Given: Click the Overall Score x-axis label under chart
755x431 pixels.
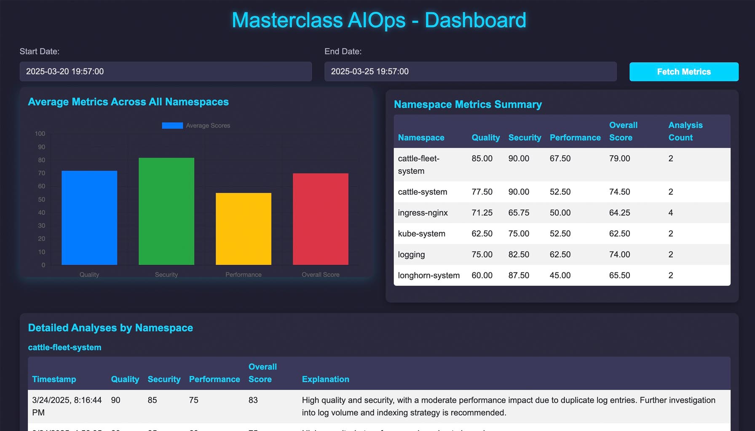Looking at the screenshot, I should point(321,274).
